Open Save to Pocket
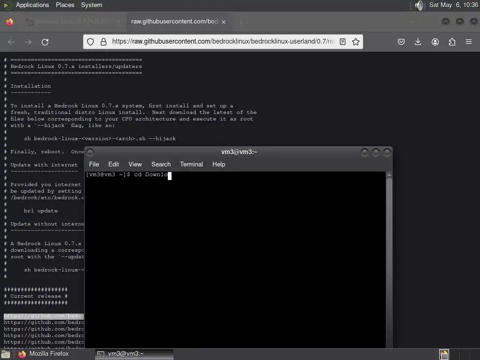This screenshot has width=480, height=360. (401, 42)
